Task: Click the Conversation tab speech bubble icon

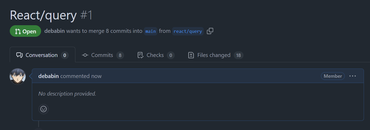Action: pyautogui.click(x=20, y=55)
